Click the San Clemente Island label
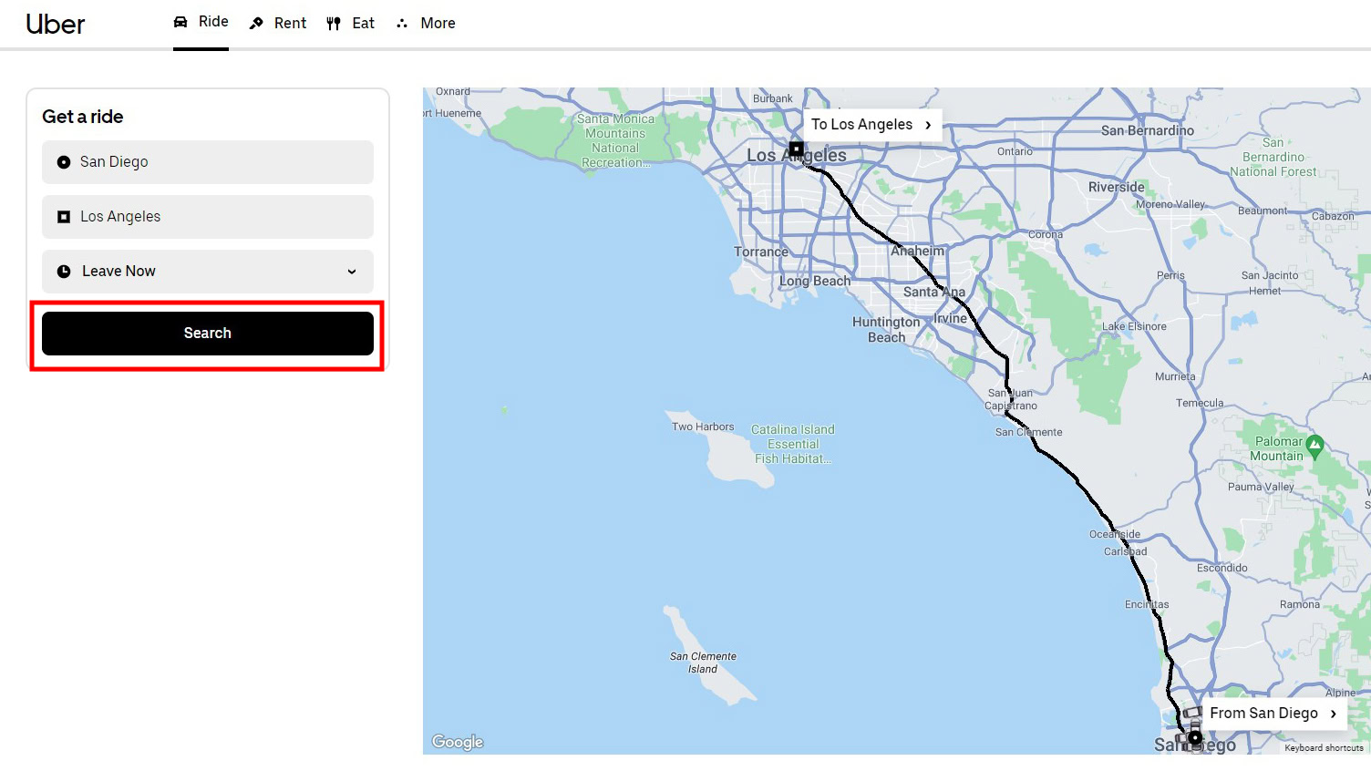 pyautogui.click(x=703, y=663)
